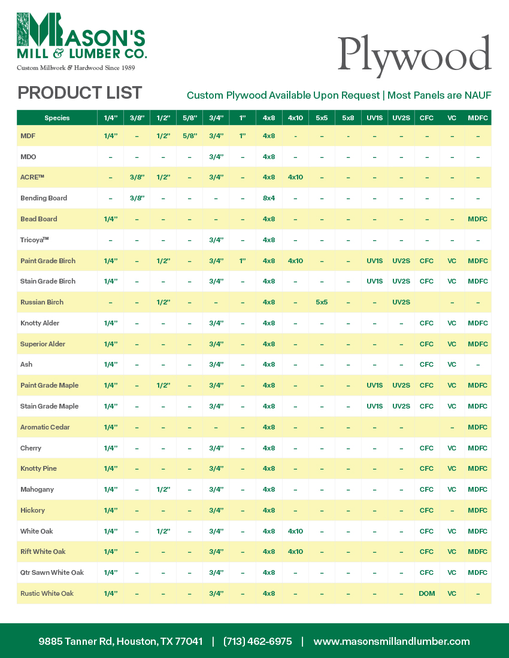The image size is (509, 658).
Task: Select the Tanner Rd Houston address
Action: (x=120, y=641)
